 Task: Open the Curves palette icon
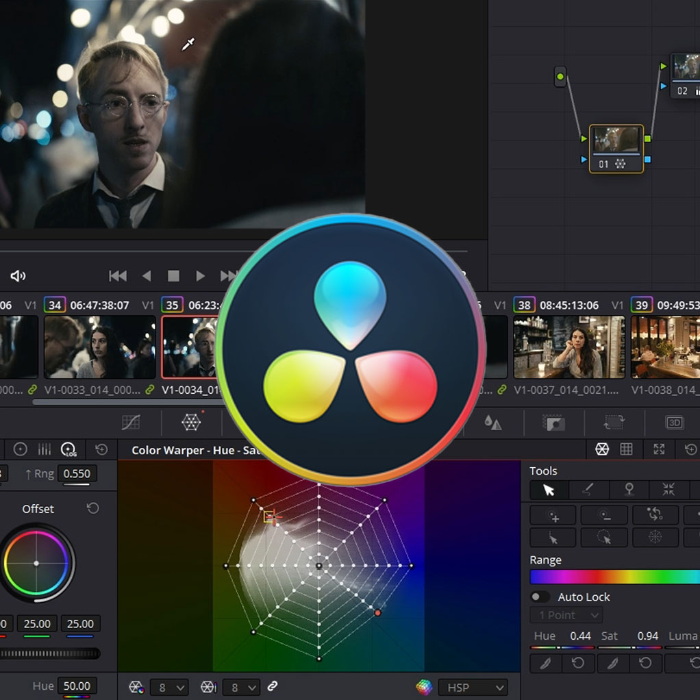(x=131, y=423)
